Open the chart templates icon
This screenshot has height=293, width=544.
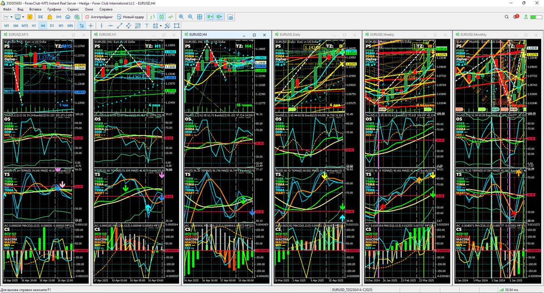point(18,17)
